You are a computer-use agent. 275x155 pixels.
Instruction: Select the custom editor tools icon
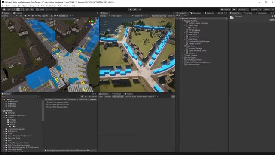point(32,9)
